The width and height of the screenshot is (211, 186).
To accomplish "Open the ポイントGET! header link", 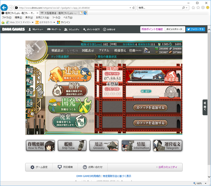I will coord(91,29).
